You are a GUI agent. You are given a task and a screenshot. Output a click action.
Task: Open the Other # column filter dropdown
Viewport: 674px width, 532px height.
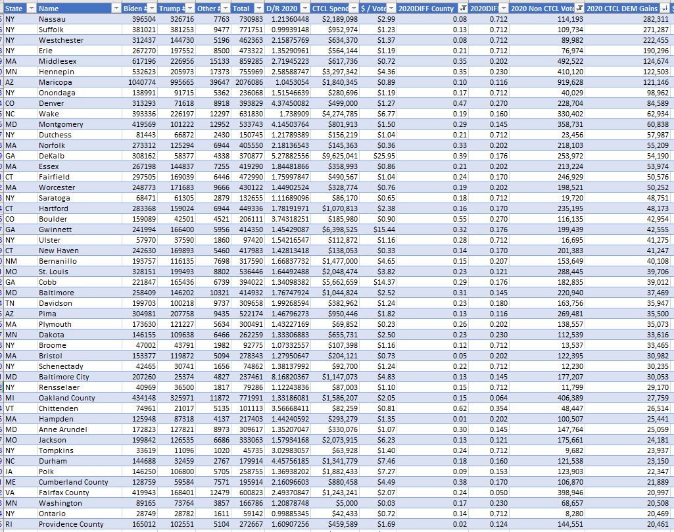tap(226, 9)
